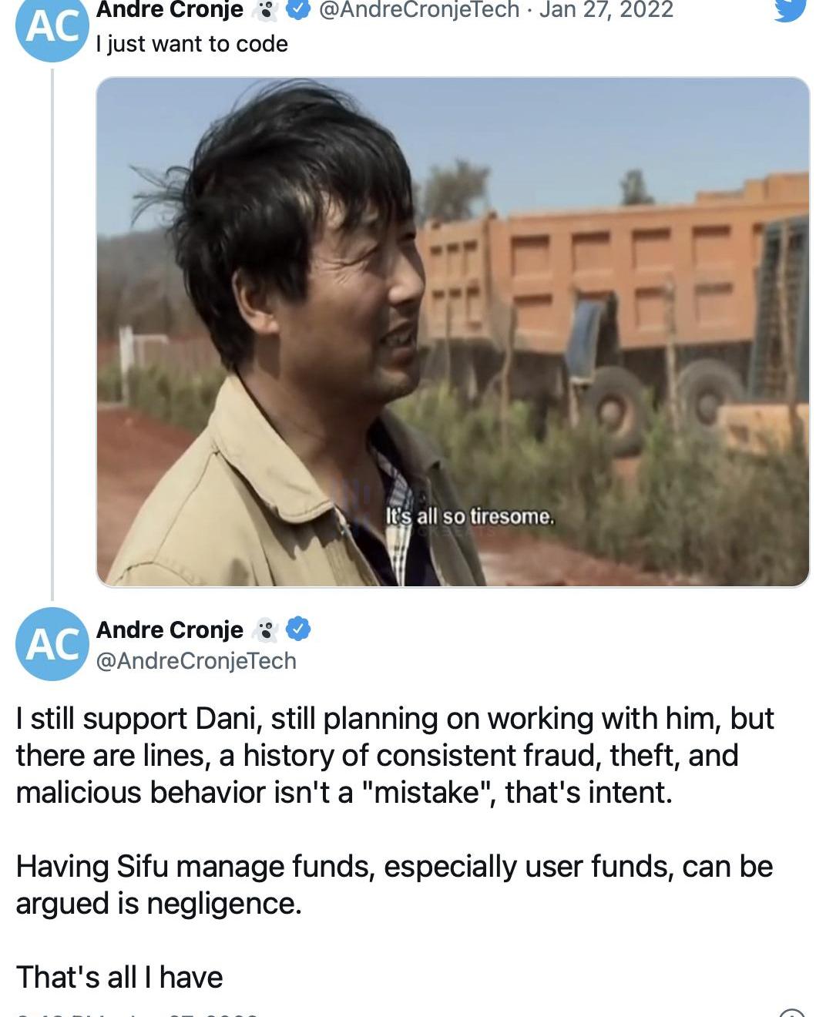Click the "That's all I have" line
Image resolution: width=826 pixels, height=1017 pixels.
pos(119,977)
